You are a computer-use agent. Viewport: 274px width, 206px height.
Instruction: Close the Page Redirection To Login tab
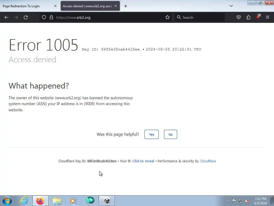[55, 6]
